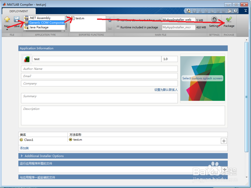Enable Runtime included in package checkbox
The width and height of the screenshot is (251, 188).
coord(118,27)
